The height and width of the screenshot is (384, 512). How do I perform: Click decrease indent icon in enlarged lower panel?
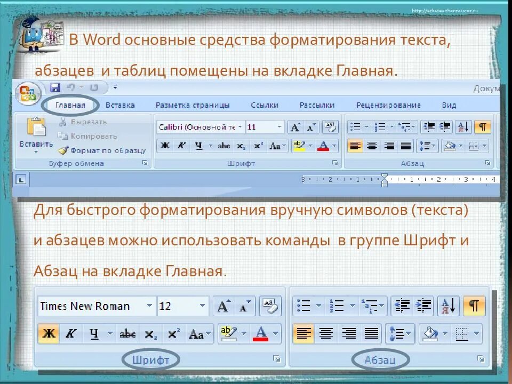point(402,306)
